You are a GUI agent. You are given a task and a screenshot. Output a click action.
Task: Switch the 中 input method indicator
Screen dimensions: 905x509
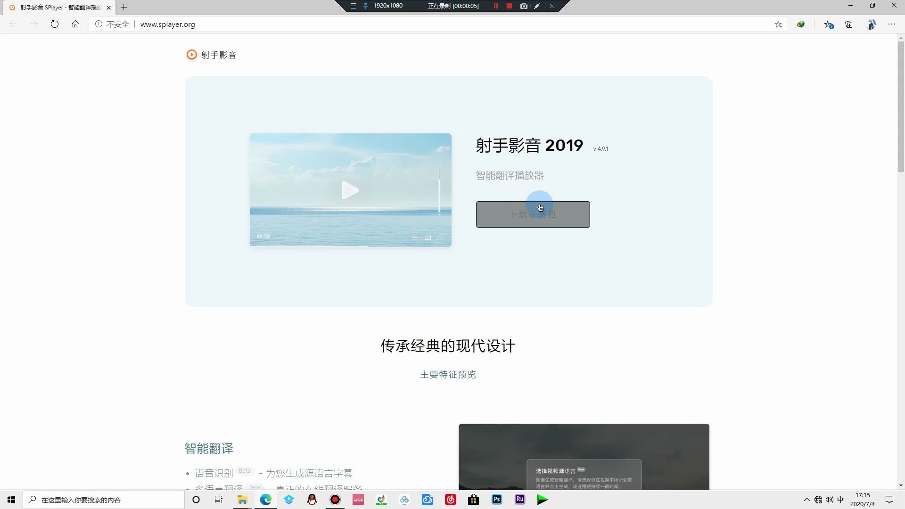point(840,500)
